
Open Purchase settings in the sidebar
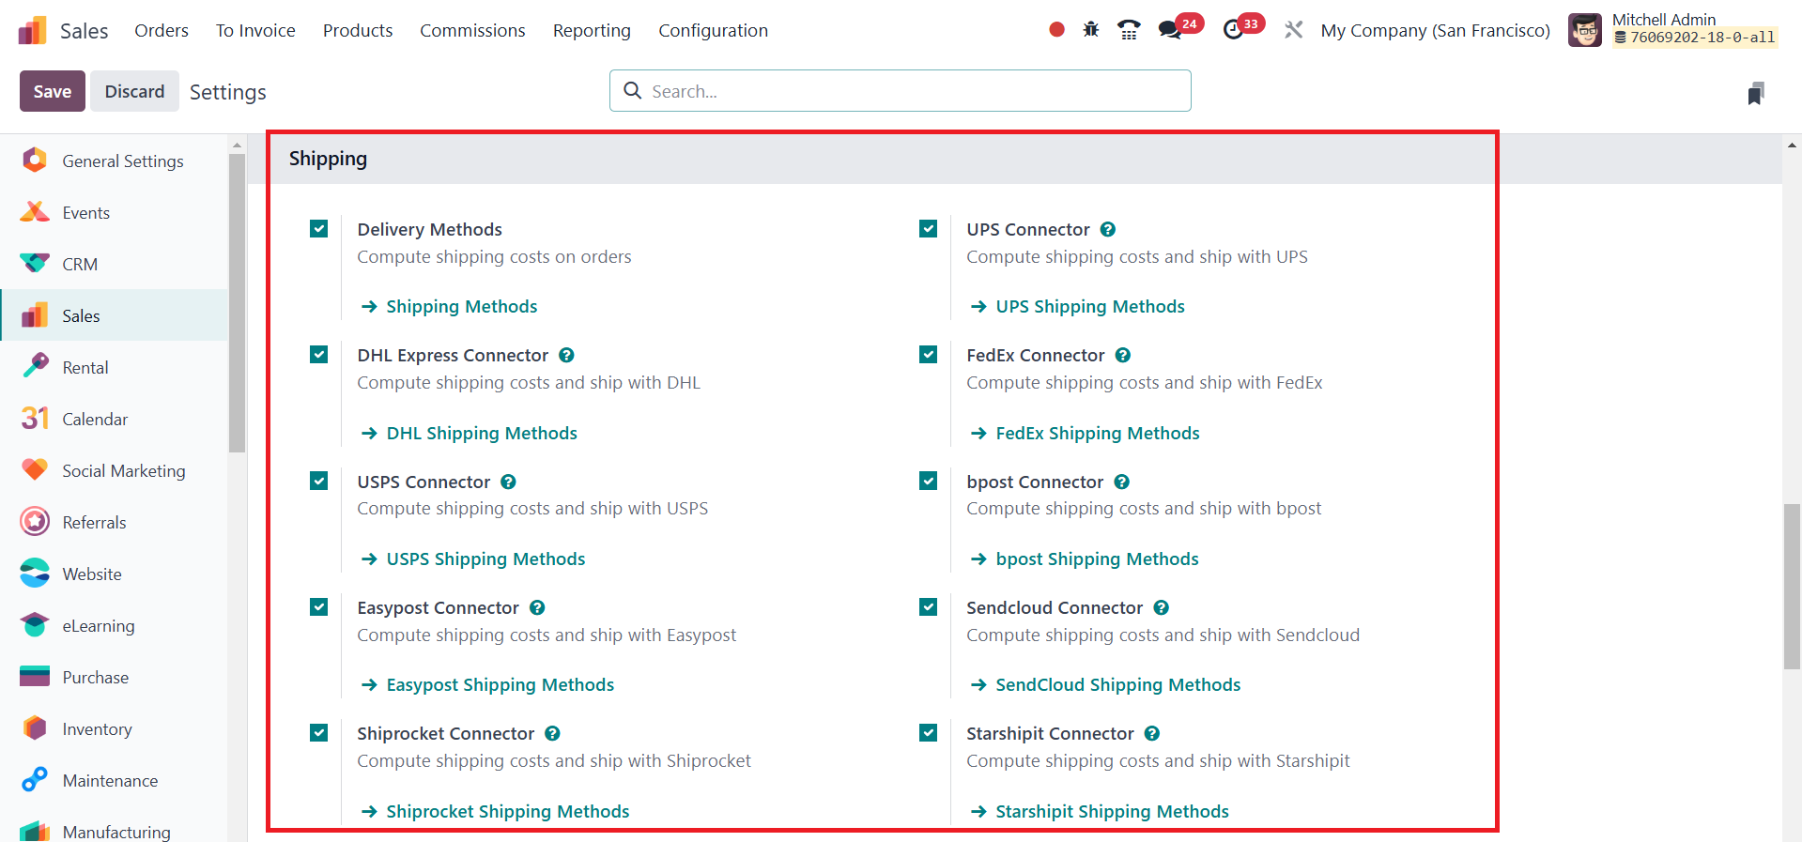click(114, 677)
